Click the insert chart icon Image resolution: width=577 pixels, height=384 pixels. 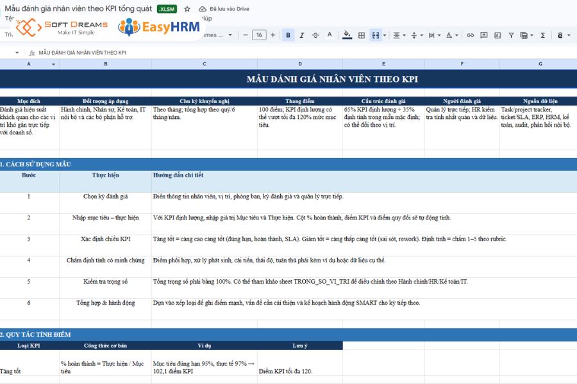[x=498, y=35]
